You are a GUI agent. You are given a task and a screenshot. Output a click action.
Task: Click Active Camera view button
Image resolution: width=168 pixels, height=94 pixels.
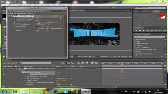pos(127,56)
